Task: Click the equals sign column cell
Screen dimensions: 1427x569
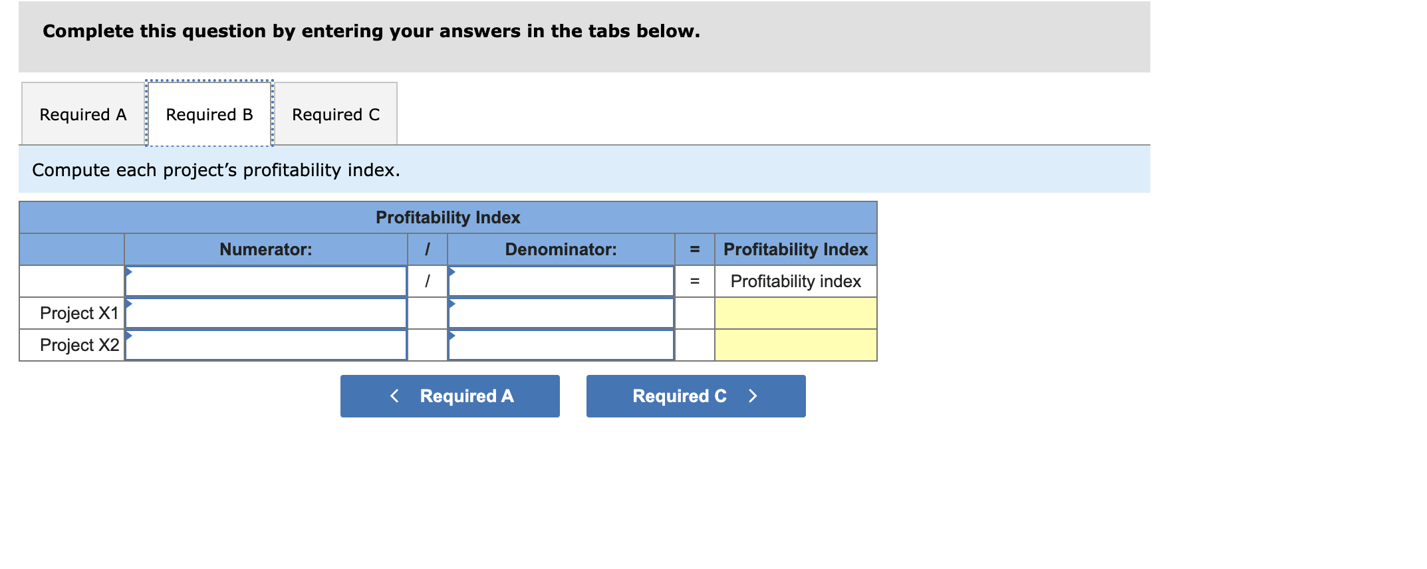Action: click(x=694, y=281)
